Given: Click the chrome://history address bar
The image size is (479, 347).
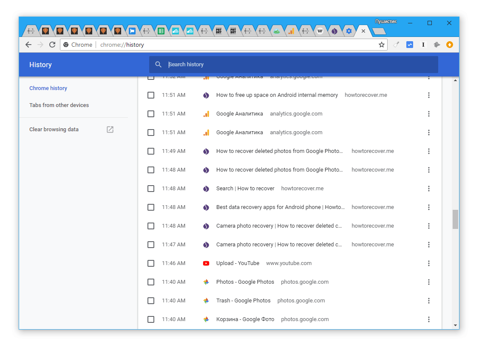Looking at the screenshot, I should 224,45.
